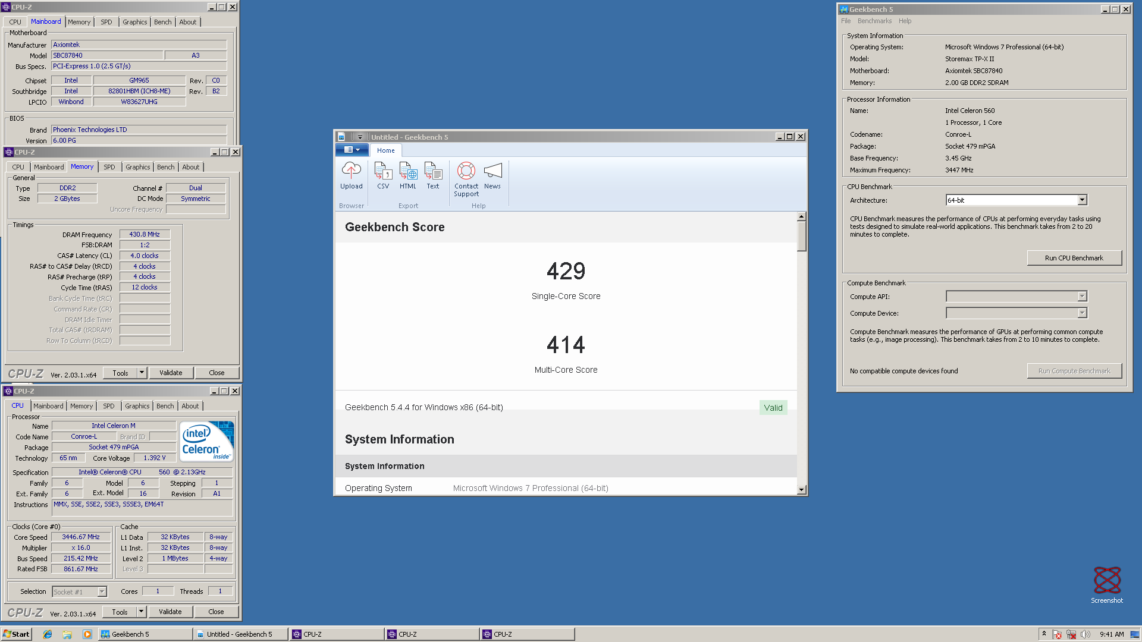This screenshot has height=642, width=1142.
Task: Click the Core Speed 3446.67 MHz value
Action: click(x=81, y=537)
